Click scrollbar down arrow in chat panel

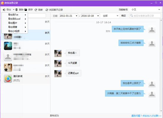coord(161,111)
